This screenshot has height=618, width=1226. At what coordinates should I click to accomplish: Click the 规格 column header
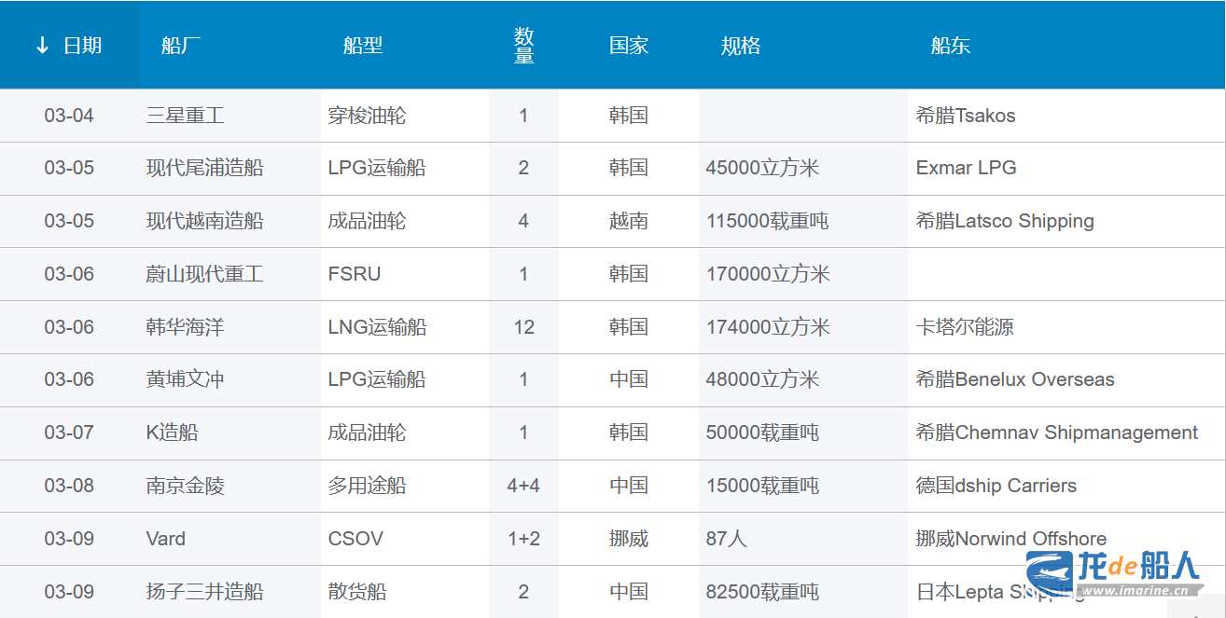click(741, 46)
